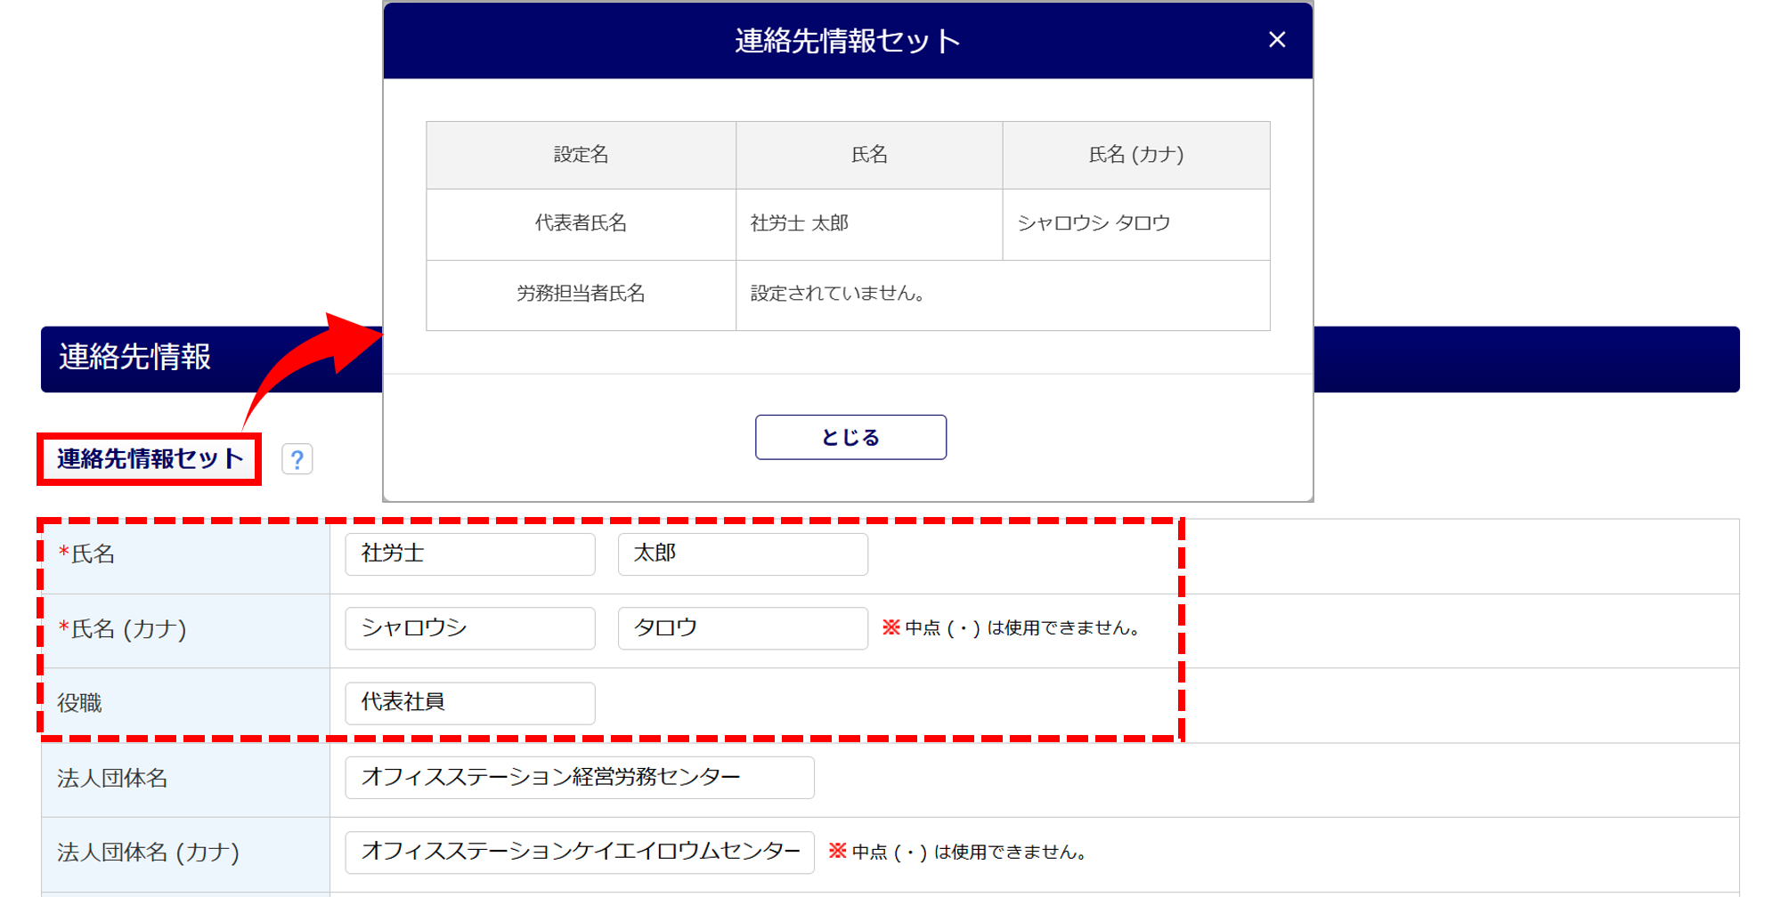Viewport: 1781px width, 897px height.
Task: Close the 連絡先情報セット dialog with X
Action: click(x=1277, y=39)
